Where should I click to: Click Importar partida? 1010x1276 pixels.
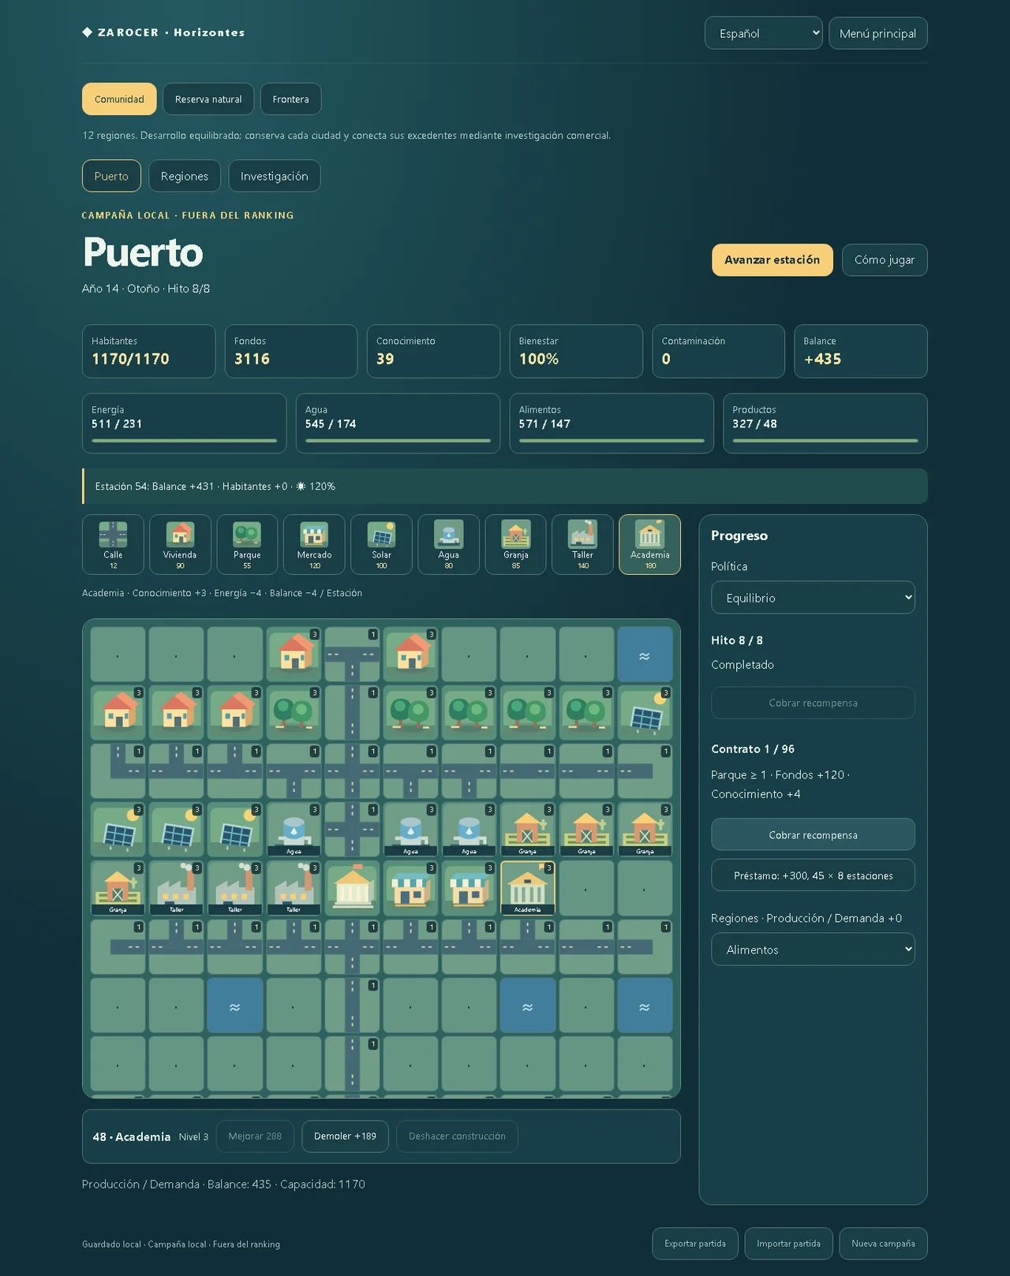click(788, 1244)
